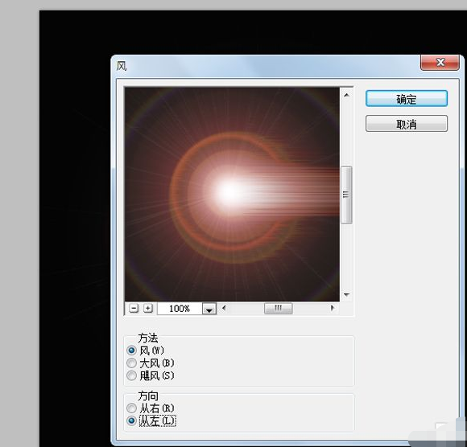Click the zoom out minus button
Viewport: 467px width, 447px height.
pos(134,308)
